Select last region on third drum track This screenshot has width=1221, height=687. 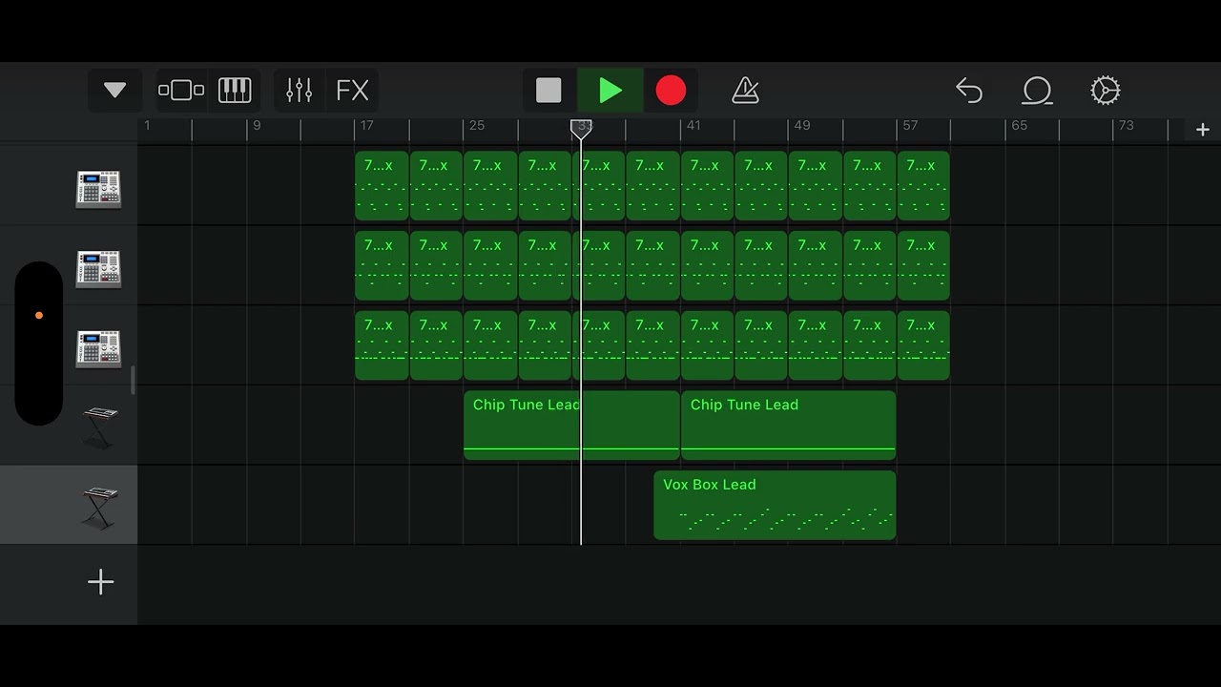click(x=923, y=345)
